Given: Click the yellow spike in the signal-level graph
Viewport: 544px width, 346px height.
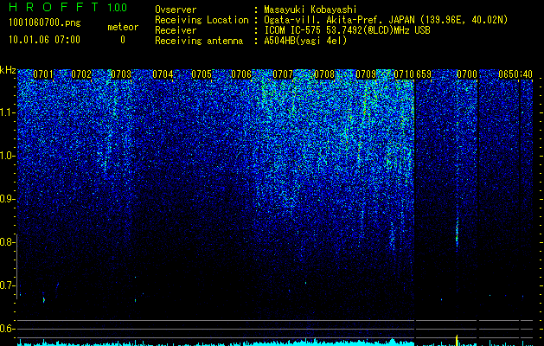Looking at the screenshot, I should (457, 341).
